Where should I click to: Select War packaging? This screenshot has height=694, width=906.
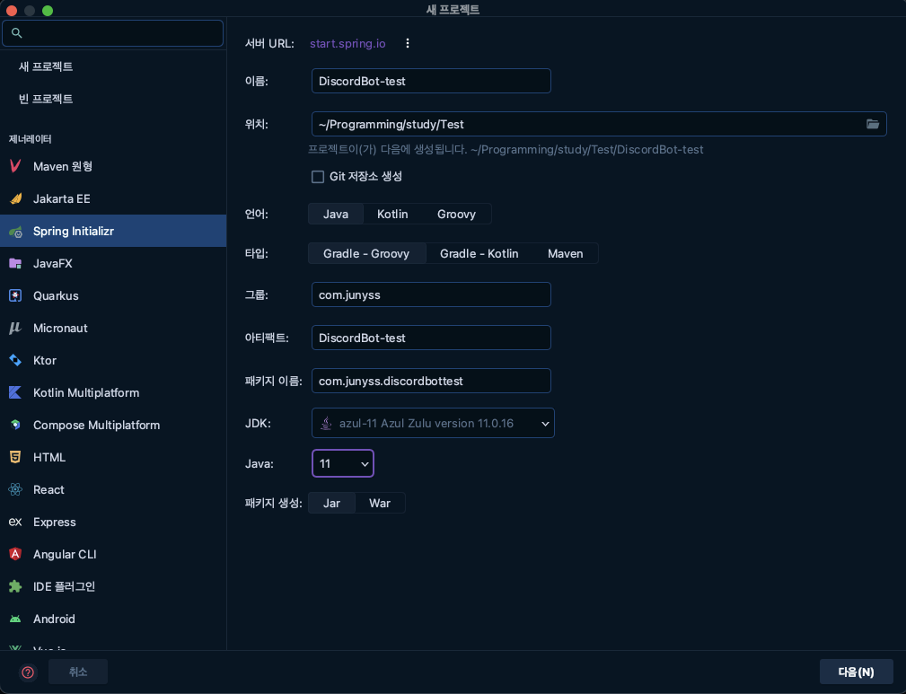coord(380,504)
